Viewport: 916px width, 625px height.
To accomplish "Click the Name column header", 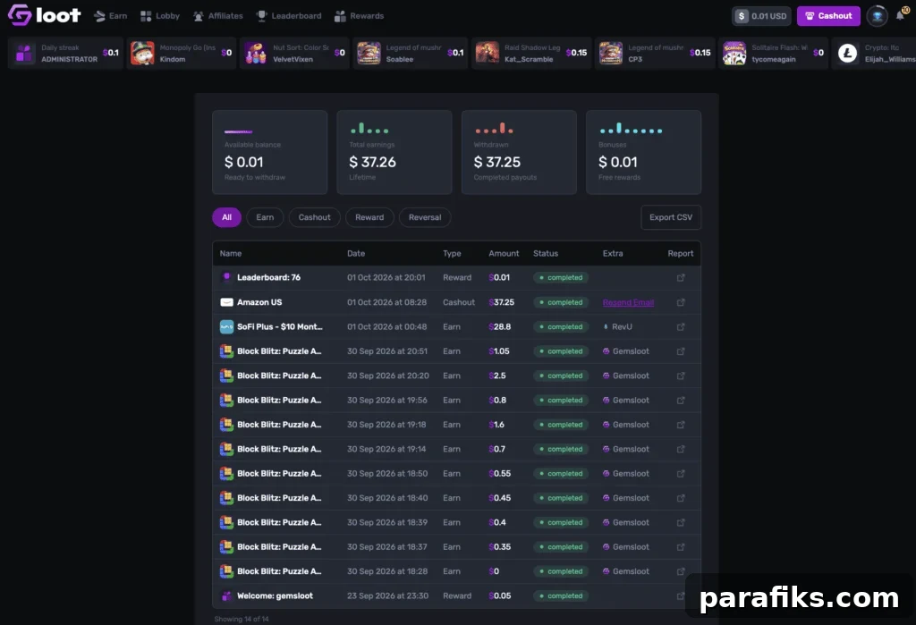I will coord(231,254).
